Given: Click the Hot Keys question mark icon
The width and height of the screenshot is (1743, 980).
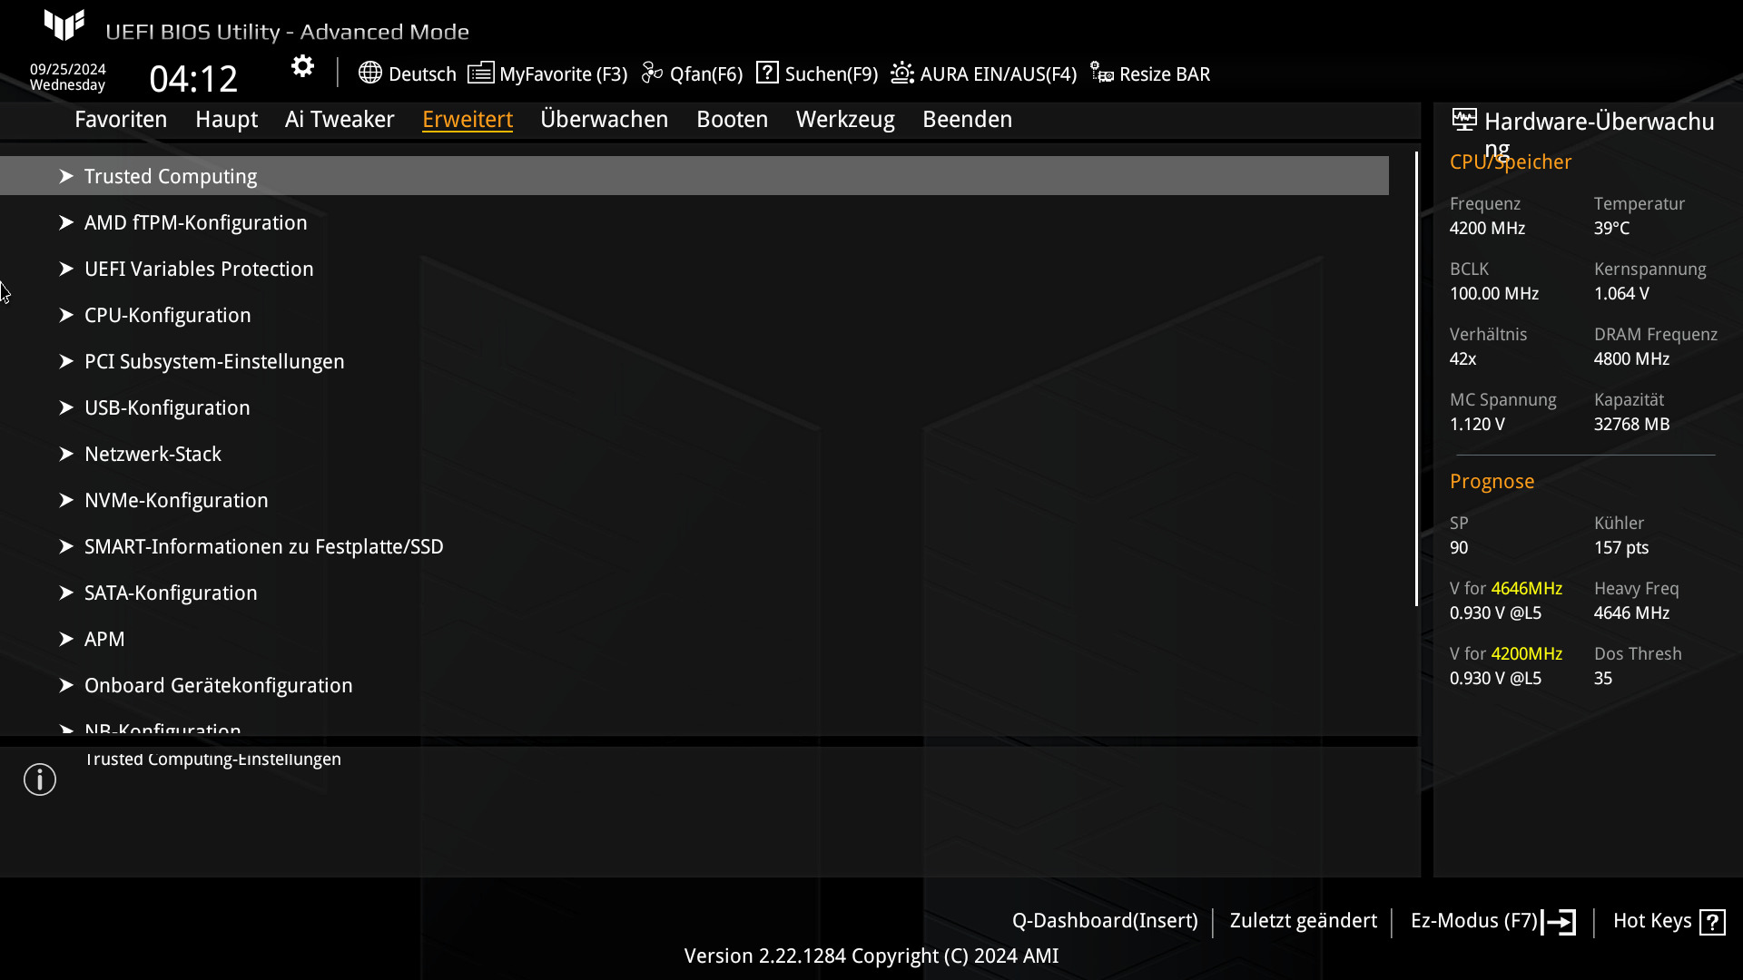Looking at the screenshot, I should click(1712, 922).
